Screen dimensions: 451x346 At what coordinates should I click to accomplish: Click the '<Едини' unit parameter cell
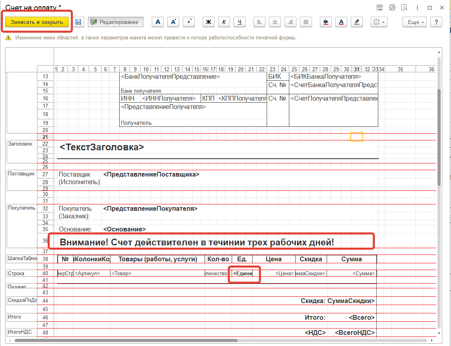click(242, 274)
